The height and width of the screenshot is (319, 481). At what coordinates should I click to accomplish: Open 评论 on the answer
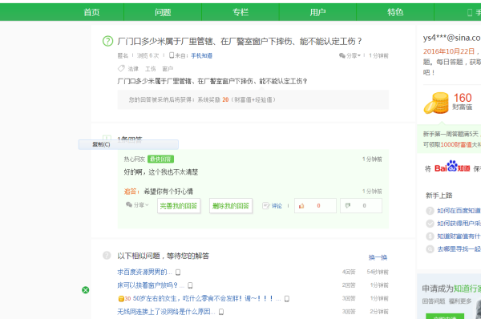pyautogui.click(x=277, y=206)
